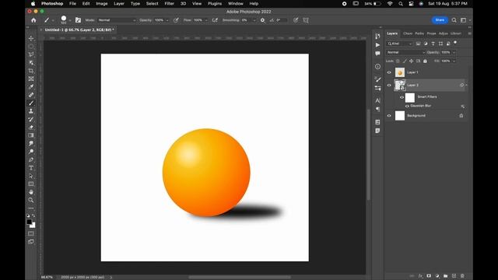
Task: Click the Untitled-1 document tab
Action: coord(79,30)
